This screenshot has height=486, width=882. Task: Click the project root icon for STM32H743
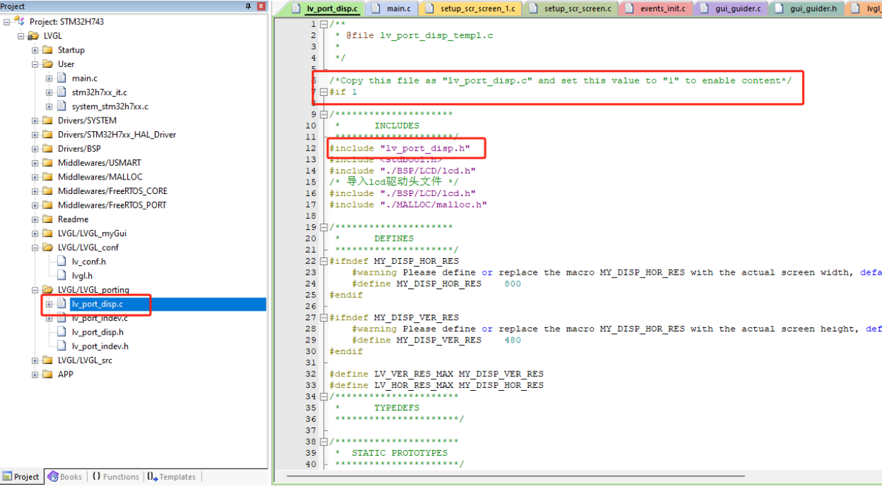19,21
